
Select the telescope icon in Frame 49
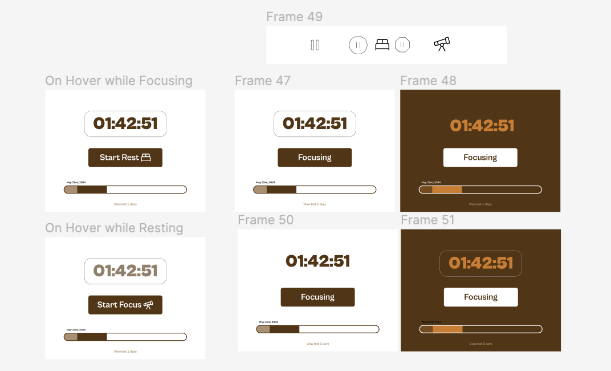point(442,44)
